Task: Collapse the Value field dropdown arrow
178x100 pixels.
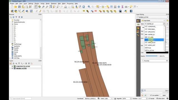Action: (x=164, y=24)
